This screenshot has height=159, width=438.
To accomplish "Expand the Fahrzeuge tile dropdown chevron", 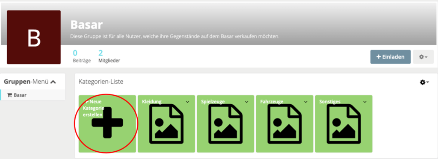I will point(306,102).
